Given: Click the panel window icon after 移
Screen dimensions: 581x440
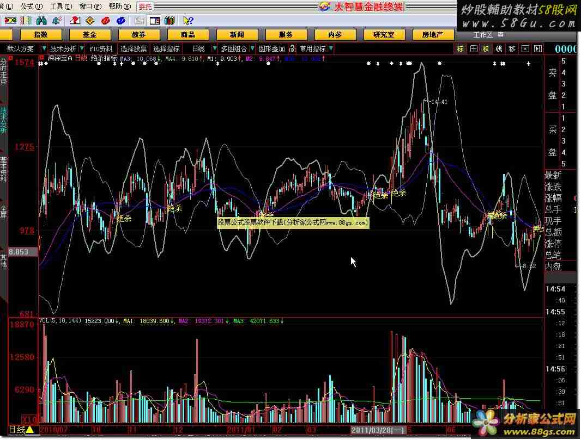Looking at the screenshot, I should 525,49.
